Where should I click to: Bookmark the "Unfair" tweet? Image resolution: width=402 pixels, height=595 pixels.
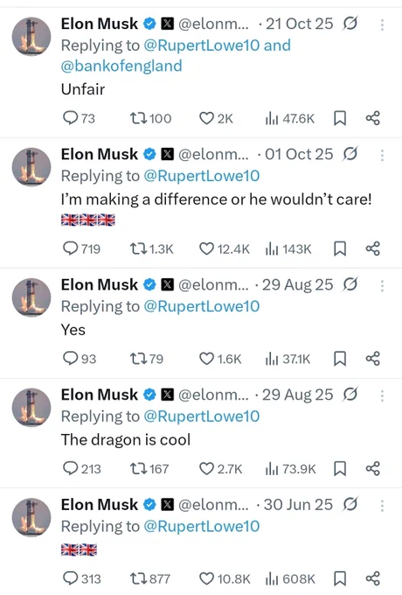[340, 118]
